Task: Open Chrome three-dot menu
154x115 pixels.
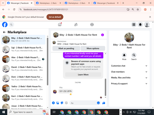Action: pos(151,10)
